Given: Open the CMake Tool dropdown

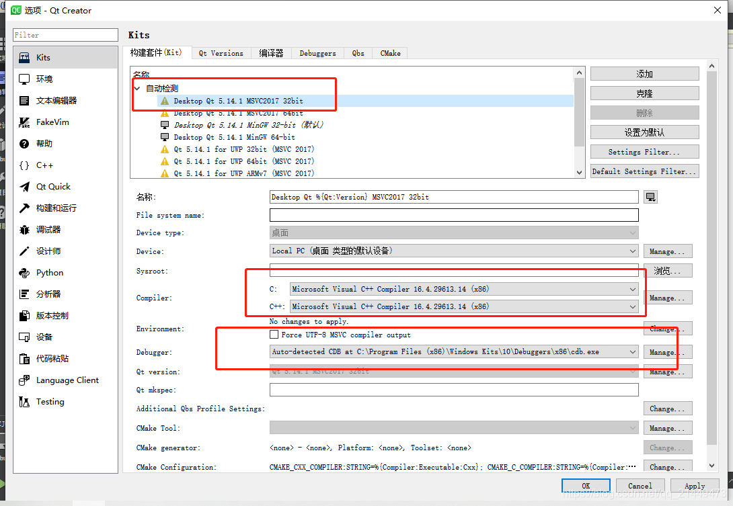Looking at the screenshot, I should [x=454, y=428].
